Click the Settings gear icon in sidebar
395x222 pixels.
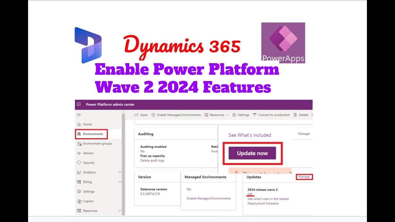[79, 191]
